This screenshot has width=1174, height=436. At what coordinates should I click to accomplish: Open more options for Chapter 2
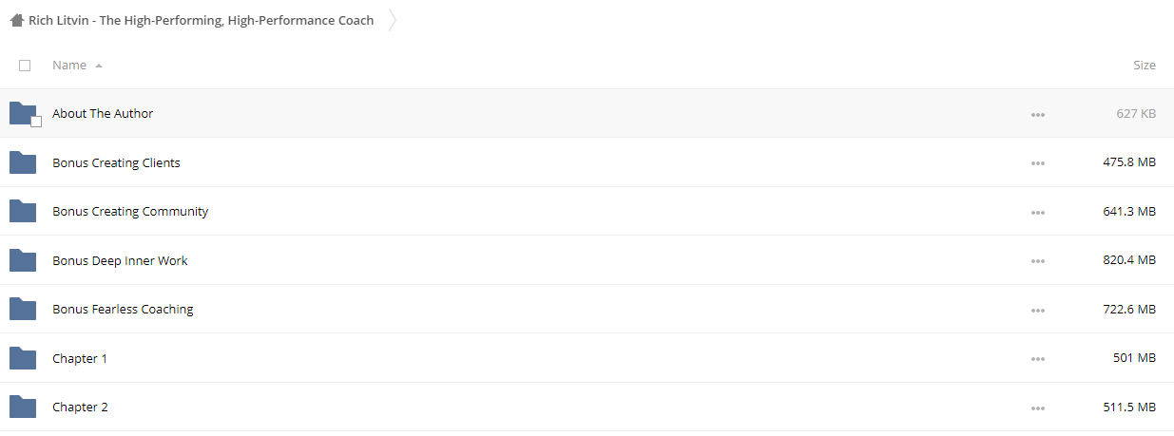tap(1037, 408)
